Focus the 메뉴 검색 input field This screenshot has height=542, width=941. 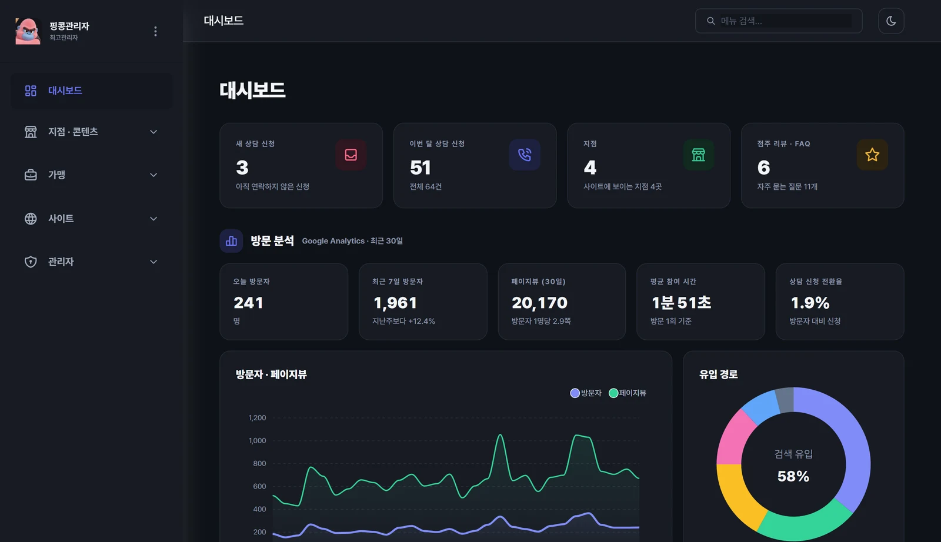click(x=786, y=21)
